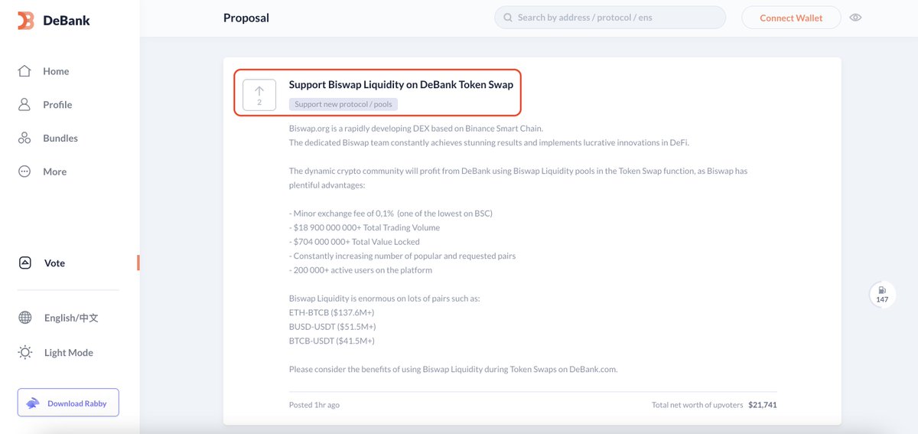Upvote the Biswap proposal arrow box
The width and height of the screenshot is (918, 434).
(259, 95)
